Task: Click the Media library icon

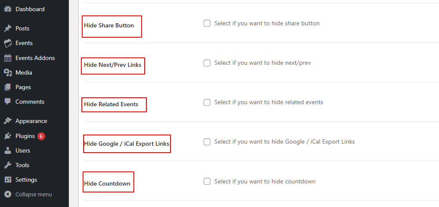Action: (x=8, y=72)
